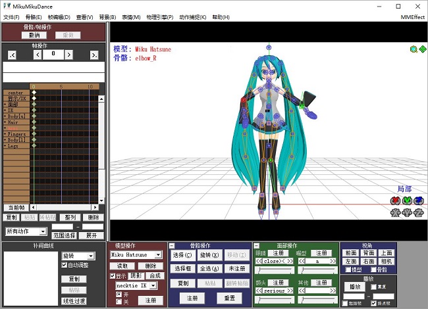Jump to first frame arrow button
The height and width of the screenshot is (309, 428).
click(12, 55)
